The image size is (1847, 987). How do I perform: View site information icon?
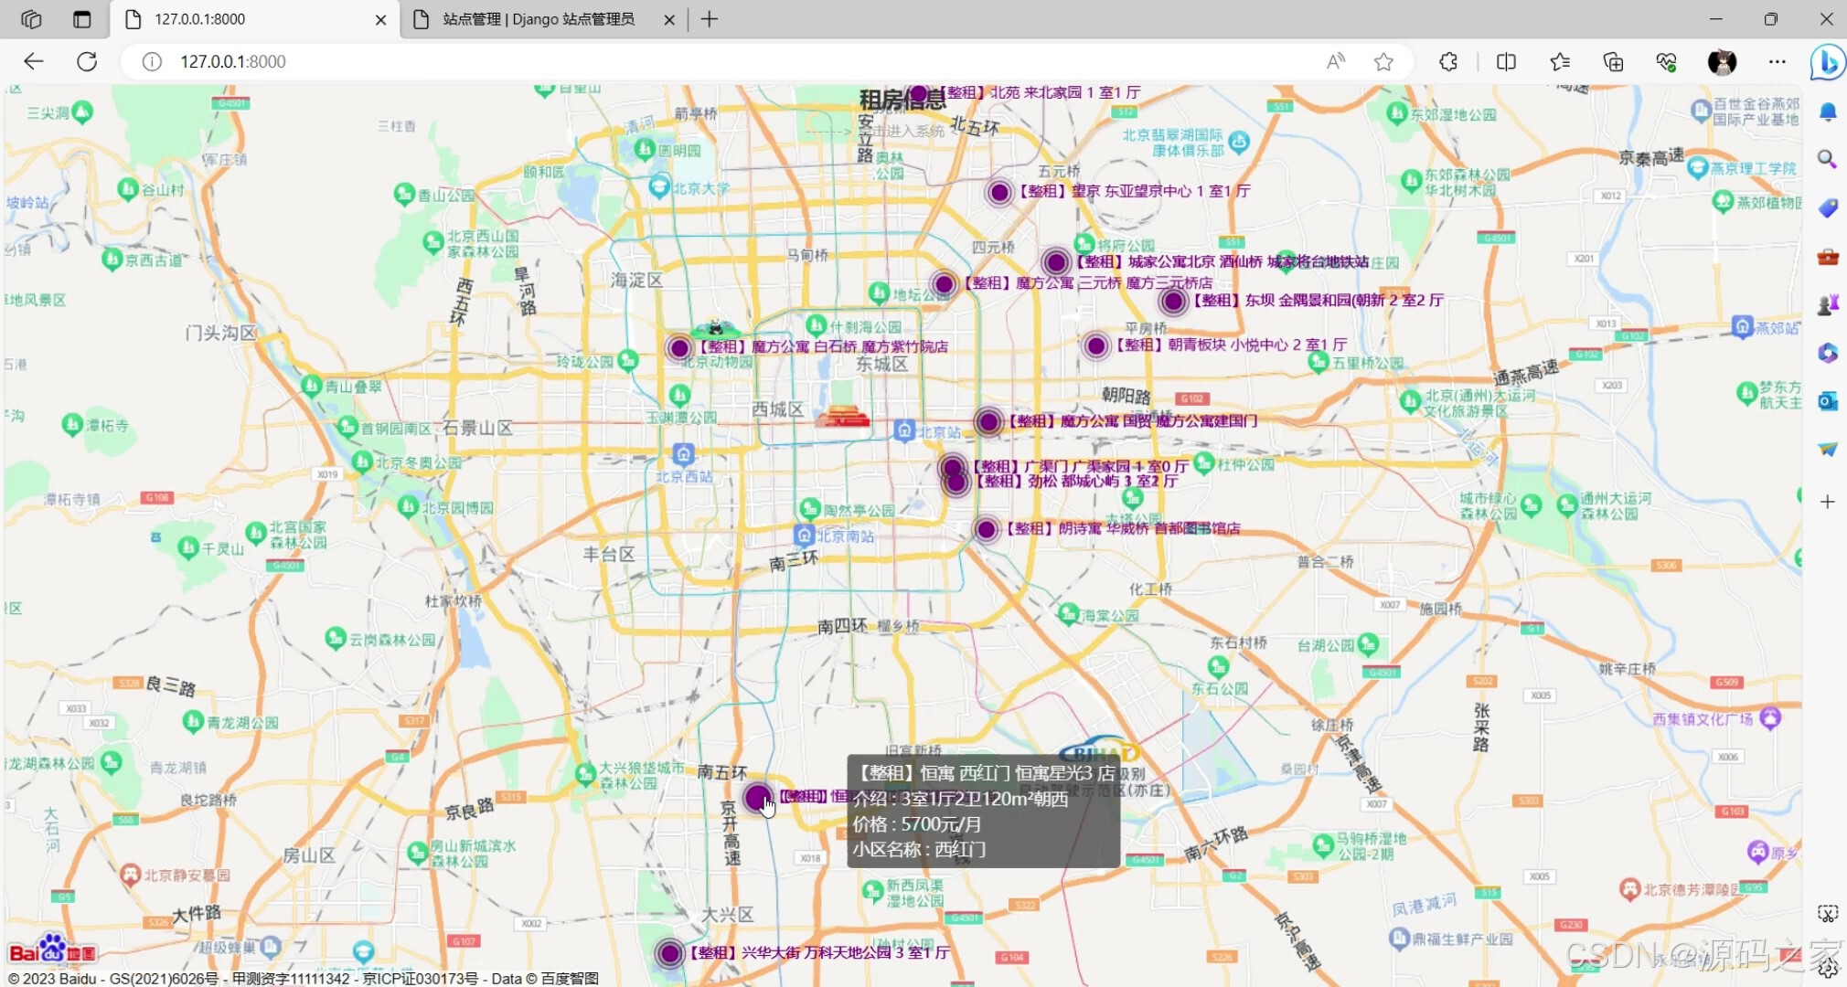152,61
